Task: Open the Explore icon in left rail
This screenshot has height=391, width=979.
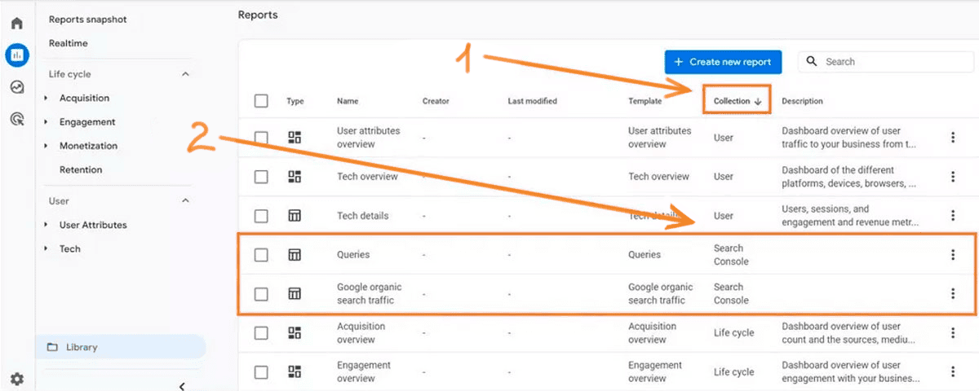Action: [16, 87]
